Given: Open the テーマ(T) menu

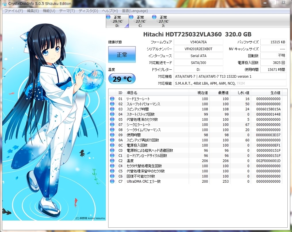Looking at the screenshot, I should click(x=67, y=11).
